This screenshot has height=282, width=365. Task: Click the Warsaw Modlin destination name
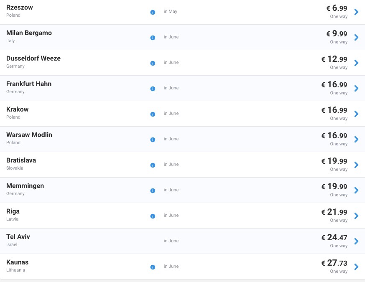(29, 135)
